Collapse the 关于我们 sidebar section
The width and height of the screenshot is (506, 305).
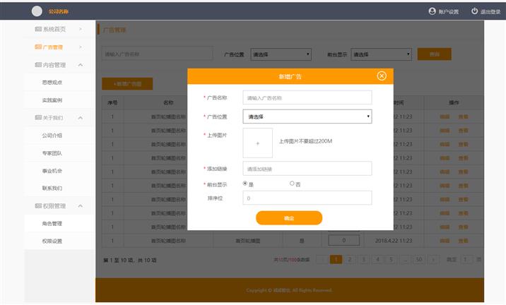[81, 118]
